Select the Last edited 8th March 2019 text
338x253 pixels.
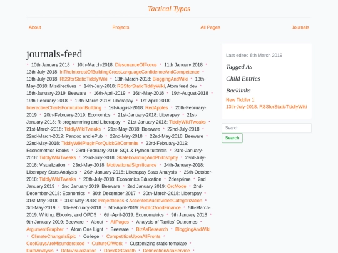pyautogui.click(x=254, y=56)
